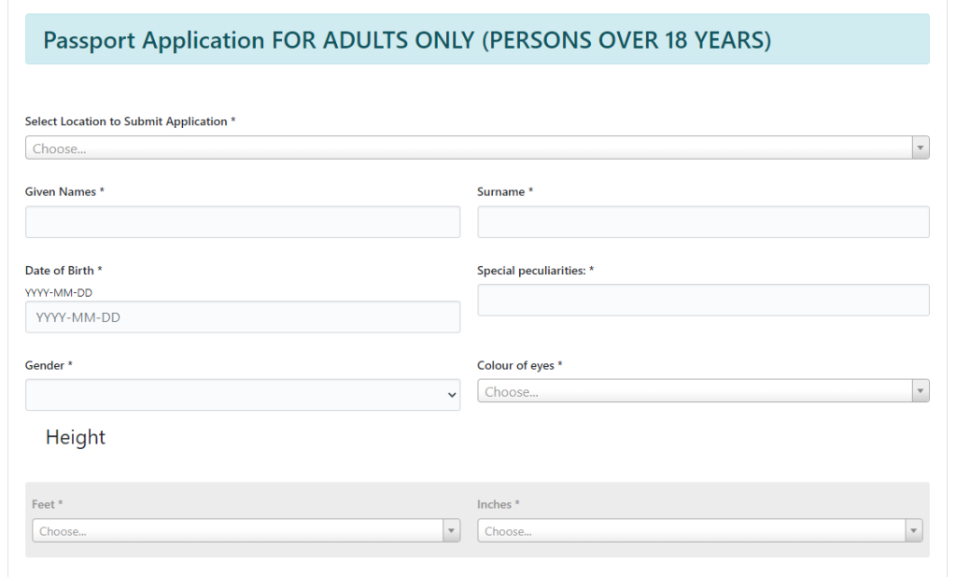Click the Date of Birth YYYY-MM-DD field
This screenshot has height=577, width=956.
242,317
